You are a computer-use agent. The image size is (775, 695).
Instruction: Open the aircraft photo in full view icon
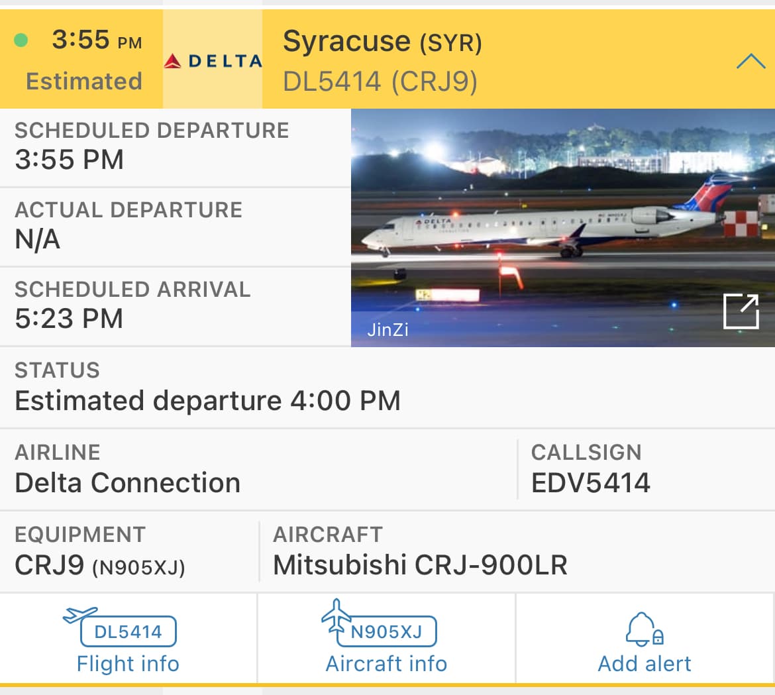click(x=741, y=311)
